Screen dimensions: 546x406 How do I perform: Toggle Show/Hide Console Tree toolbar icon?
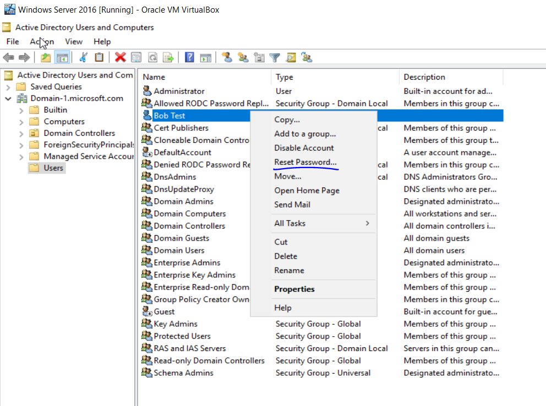point(62,57)
